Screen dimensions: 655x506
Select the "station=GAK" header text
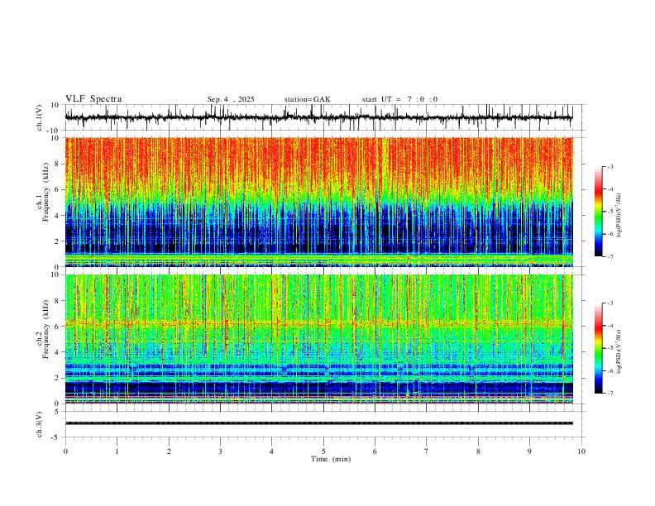(x=307, y=99)
